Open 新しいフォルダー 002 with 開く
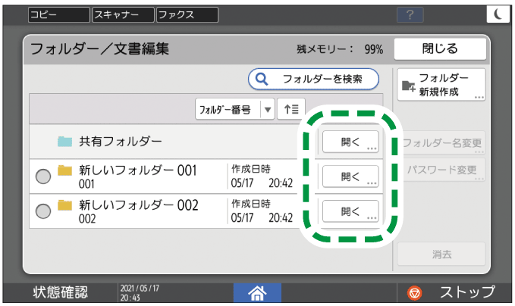The image size is (515, 306). [x=350, y=211]
